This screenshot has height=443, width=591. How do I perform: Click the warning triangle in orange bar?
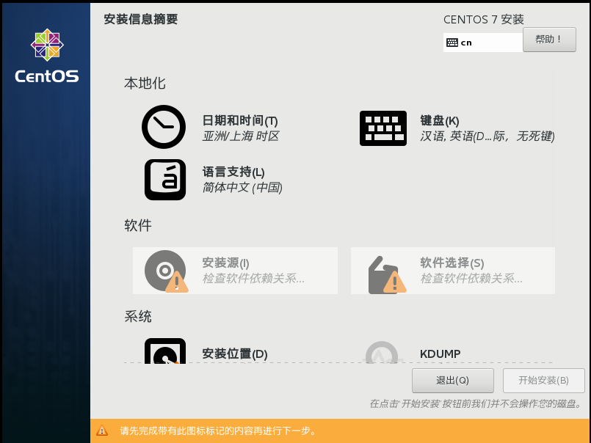click(x=102, y=431)
